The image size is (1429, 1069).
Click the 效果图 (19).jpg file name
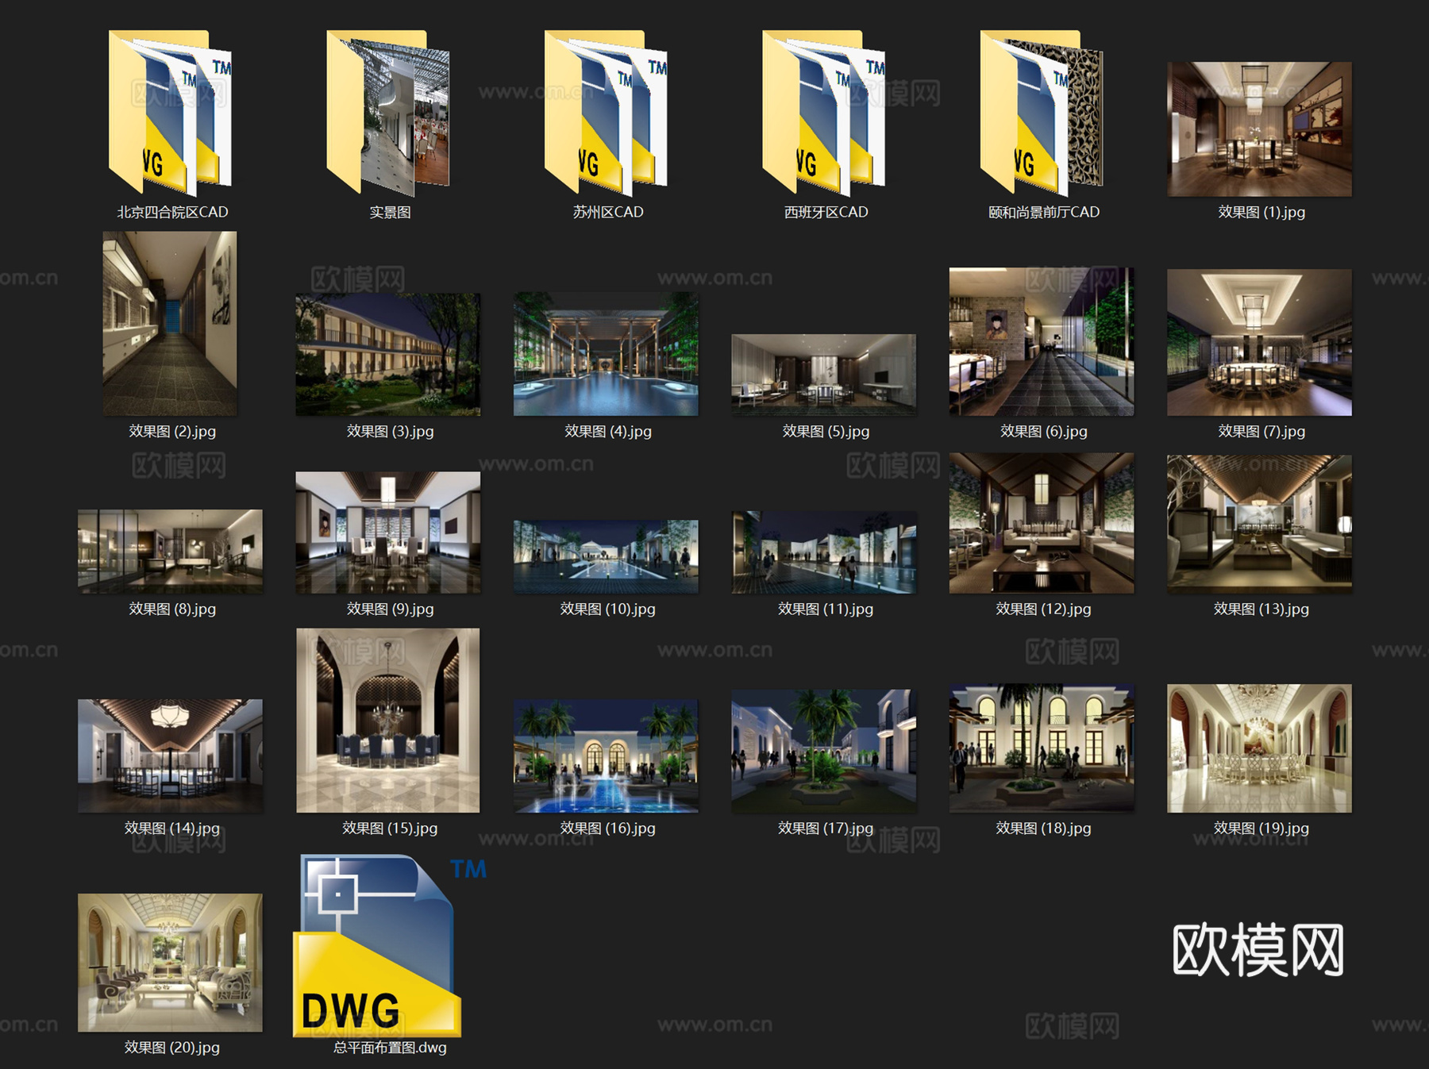(x=1261, y=829)
